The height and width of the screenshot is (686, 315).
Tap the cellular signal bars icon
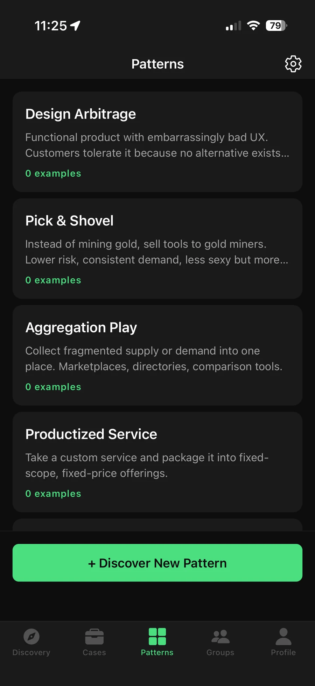tap(233, 26)
